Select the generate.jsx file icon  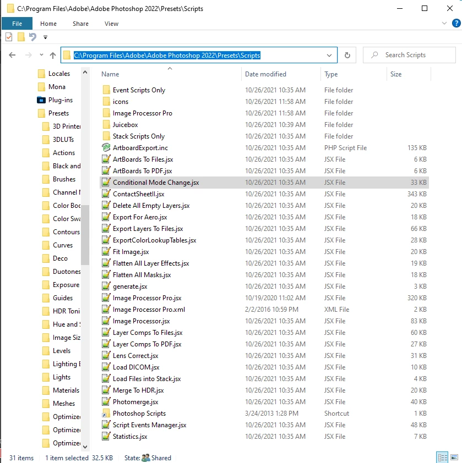click(x=106, y=286)
